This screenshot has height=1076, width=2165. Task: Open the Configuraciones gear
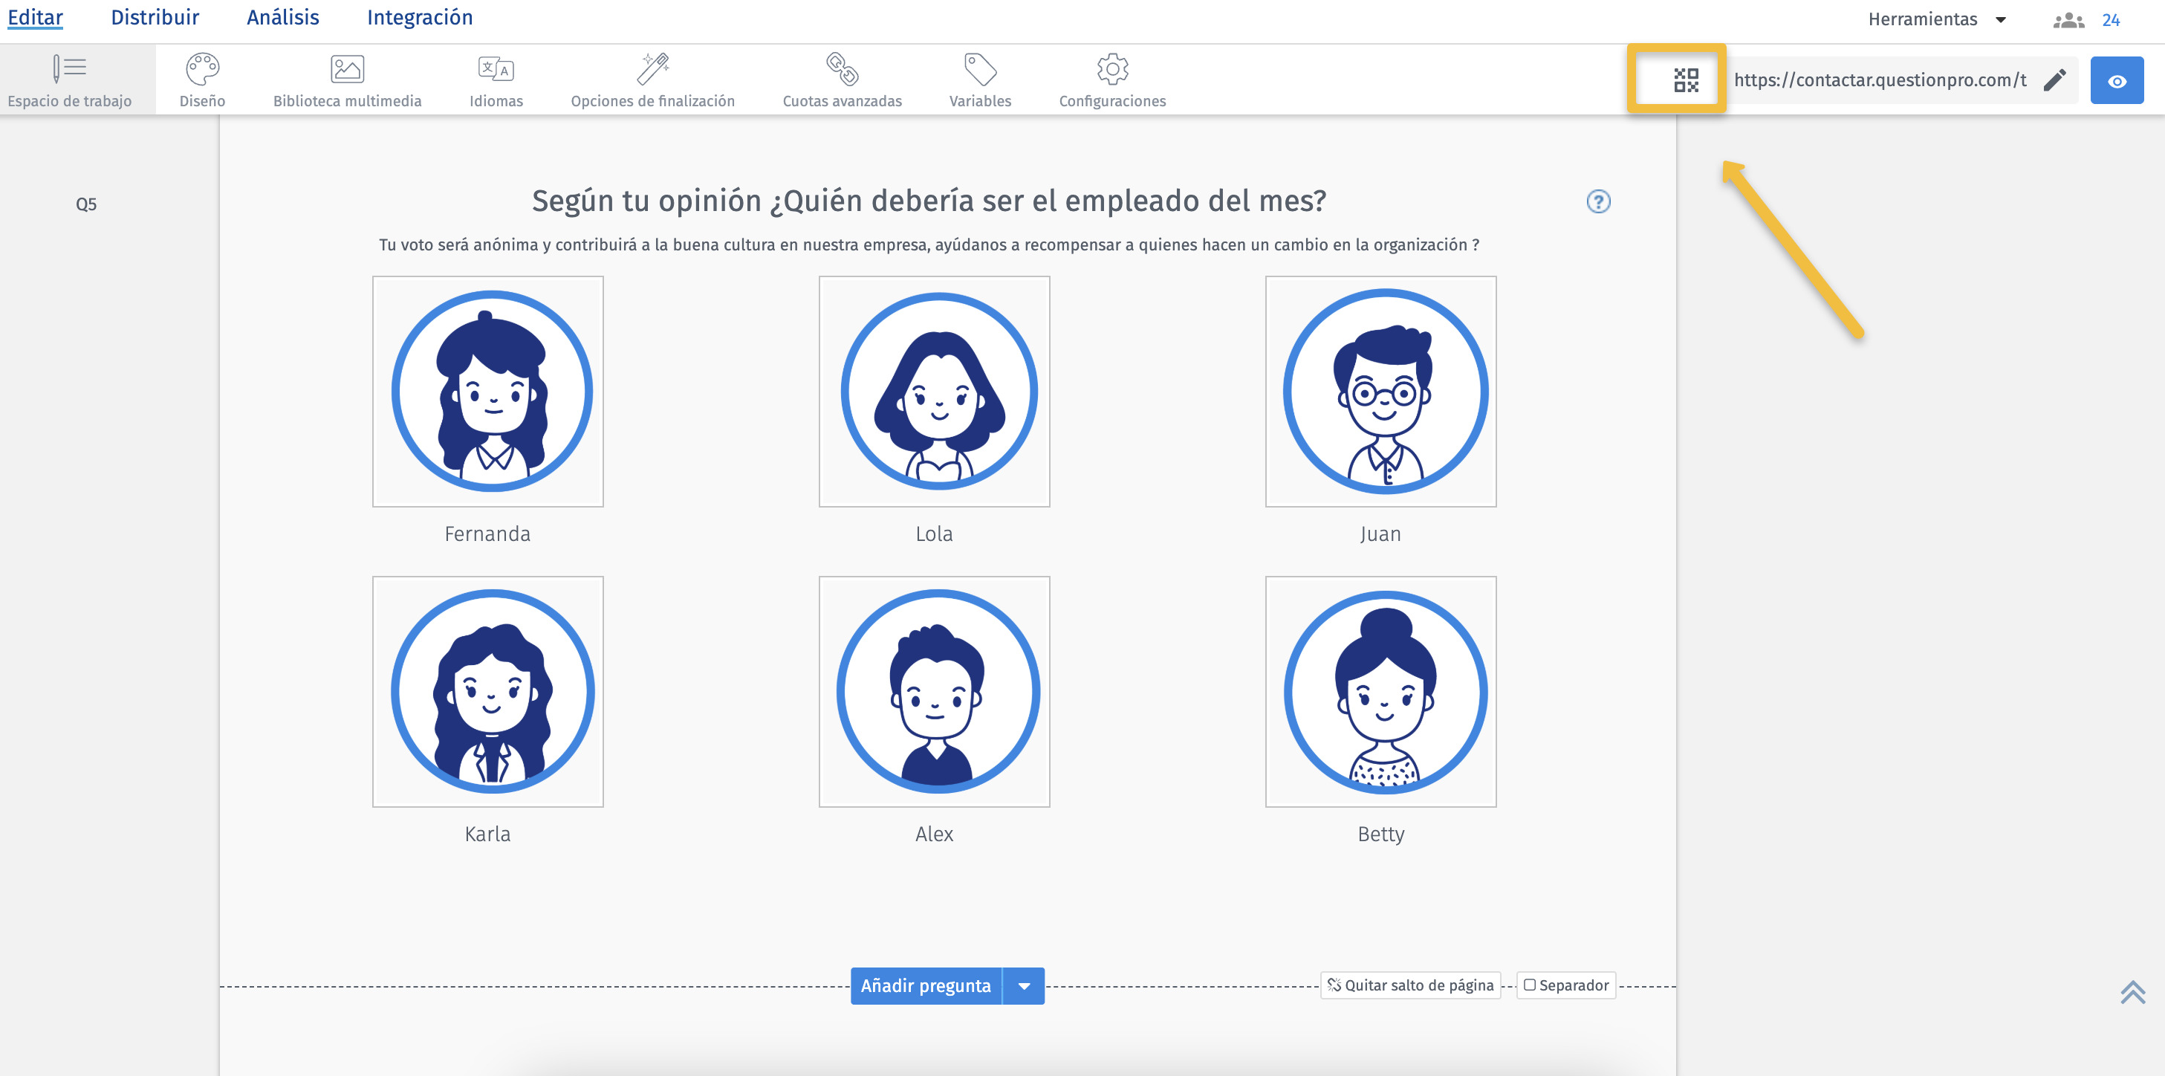(1112, 71)
